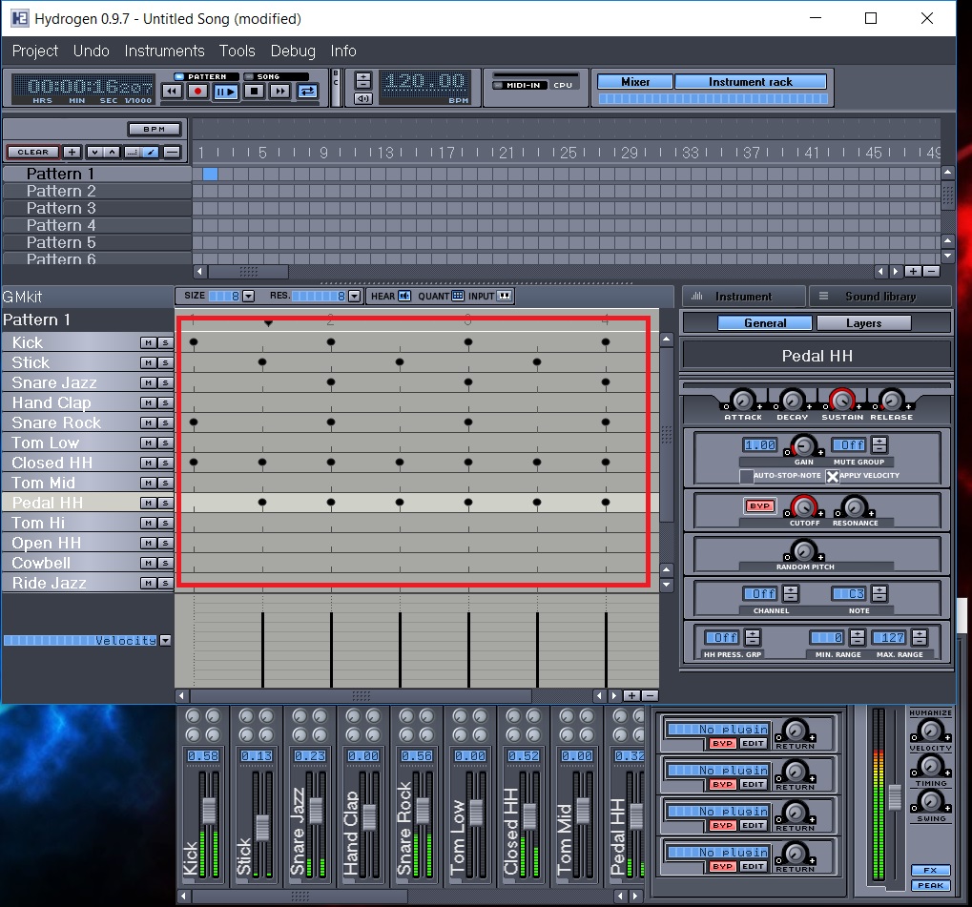Switch to the Layers tab
Viewport: 972px width, 907px height.
[x=863, y=322]
